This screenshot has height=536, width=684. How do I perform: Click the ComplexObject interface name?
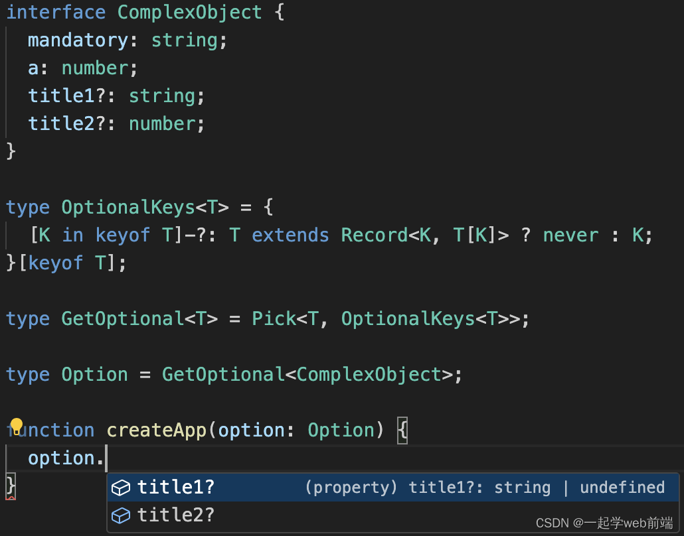click(x=190, y=12)
